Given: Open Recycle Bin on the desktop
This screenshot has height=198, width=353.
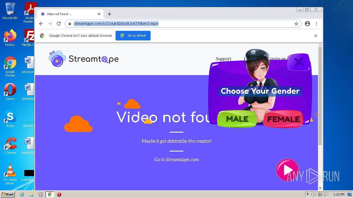Looking at the screenshot, I should [10, 11].
